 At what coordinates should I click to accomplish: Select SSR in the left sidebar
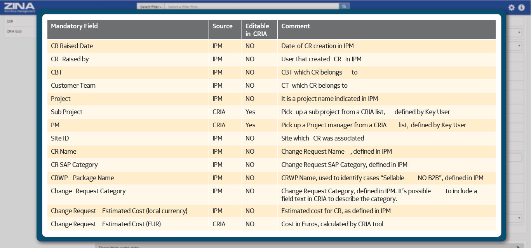(10, 21)
